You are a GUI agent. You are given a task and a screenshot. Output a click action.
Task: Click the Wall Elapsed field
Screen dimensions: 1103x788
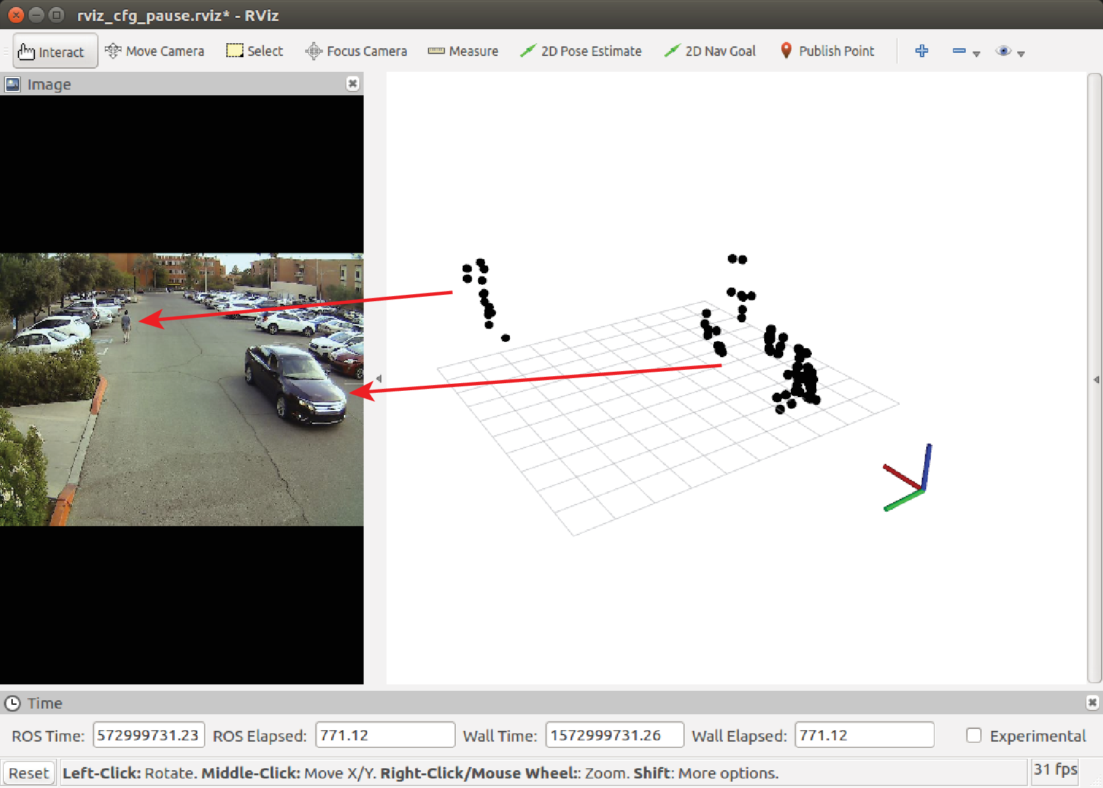point(865,735)
